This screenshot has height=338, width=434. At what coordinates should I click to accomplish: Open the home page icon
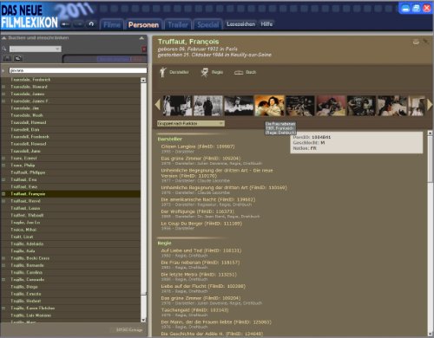pyautogui.click(x=91, y=24)
